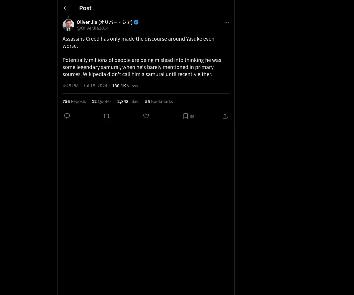
Task: Show the 2,848 Likes list
Action: [x=128, y=101]
